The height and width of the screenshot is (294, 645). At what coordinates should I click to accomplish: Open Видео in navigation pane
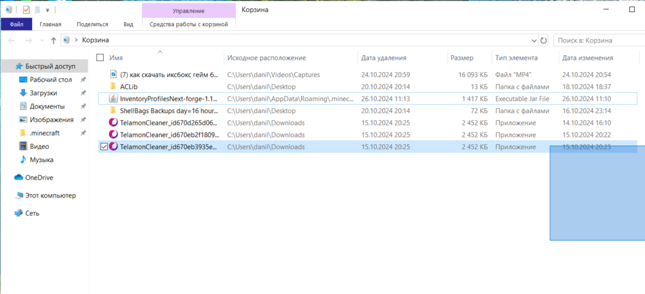coord(39,147)
